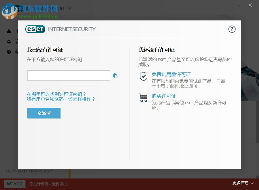Click the ESET INTERNET SECURITY logo
259x190 pixels.
click(x=60, y=29)
